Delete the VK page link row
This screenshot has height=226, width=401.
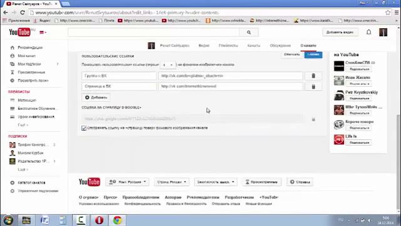point(313,87)
